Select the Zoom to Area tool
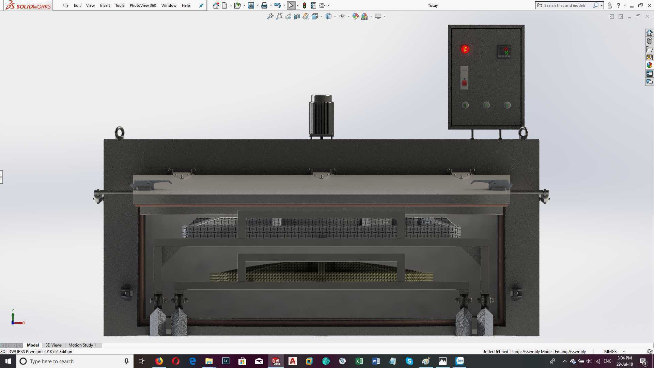 [x=279, y=16]
